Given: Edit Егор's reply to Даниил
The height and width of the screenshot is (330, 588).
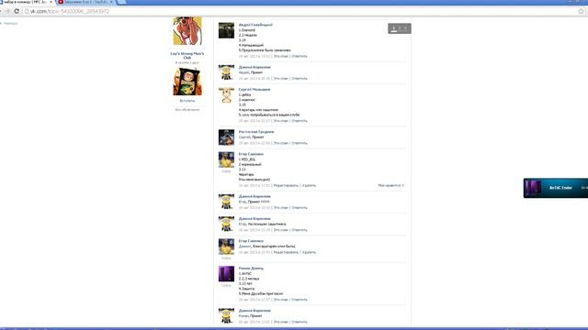Looking at the screenshot, I should click(x=286, y=253).
